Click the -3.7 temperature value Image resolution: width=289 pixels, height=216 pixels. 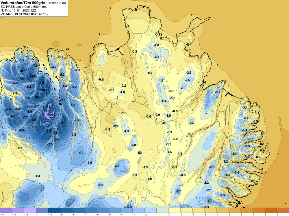(250, 139)
